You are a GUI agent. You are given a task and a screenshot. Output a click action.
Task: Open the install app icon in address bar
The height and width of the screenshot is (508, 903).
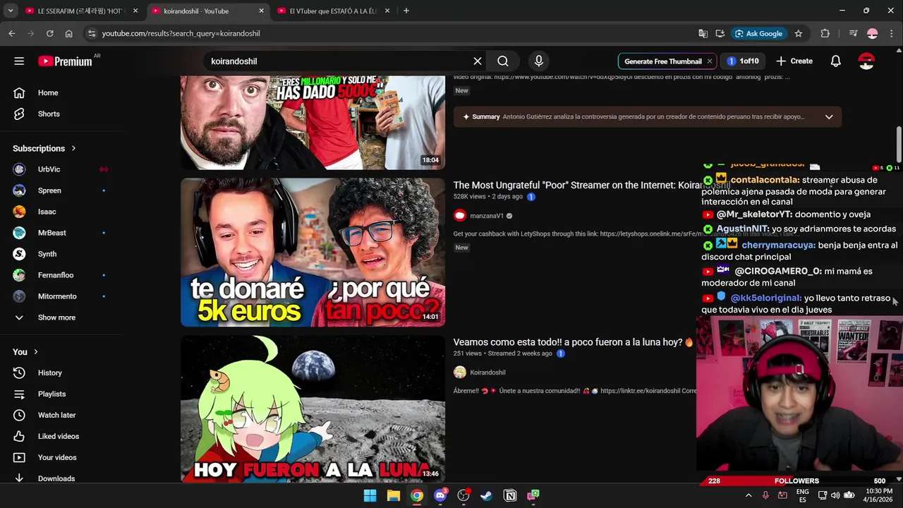pyautogui.click(x=720, y=33)
